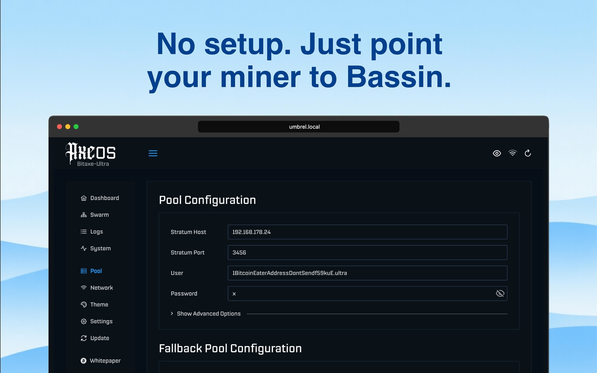The image size is (597, 373).
Task: Open the Whitepaper menu entry
Action: (105, 361)
